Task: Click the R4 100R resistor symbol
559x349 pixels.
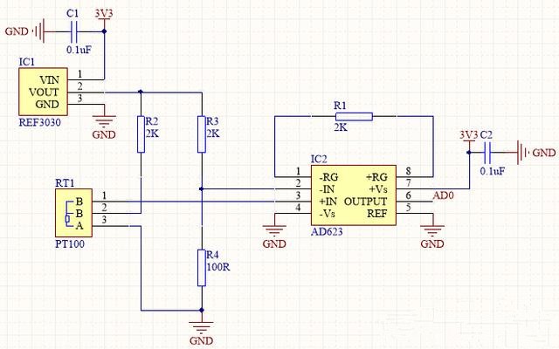Action: click(x=202, y=267)
